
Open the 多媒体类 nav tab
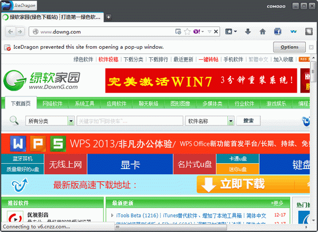coord(213,103)
